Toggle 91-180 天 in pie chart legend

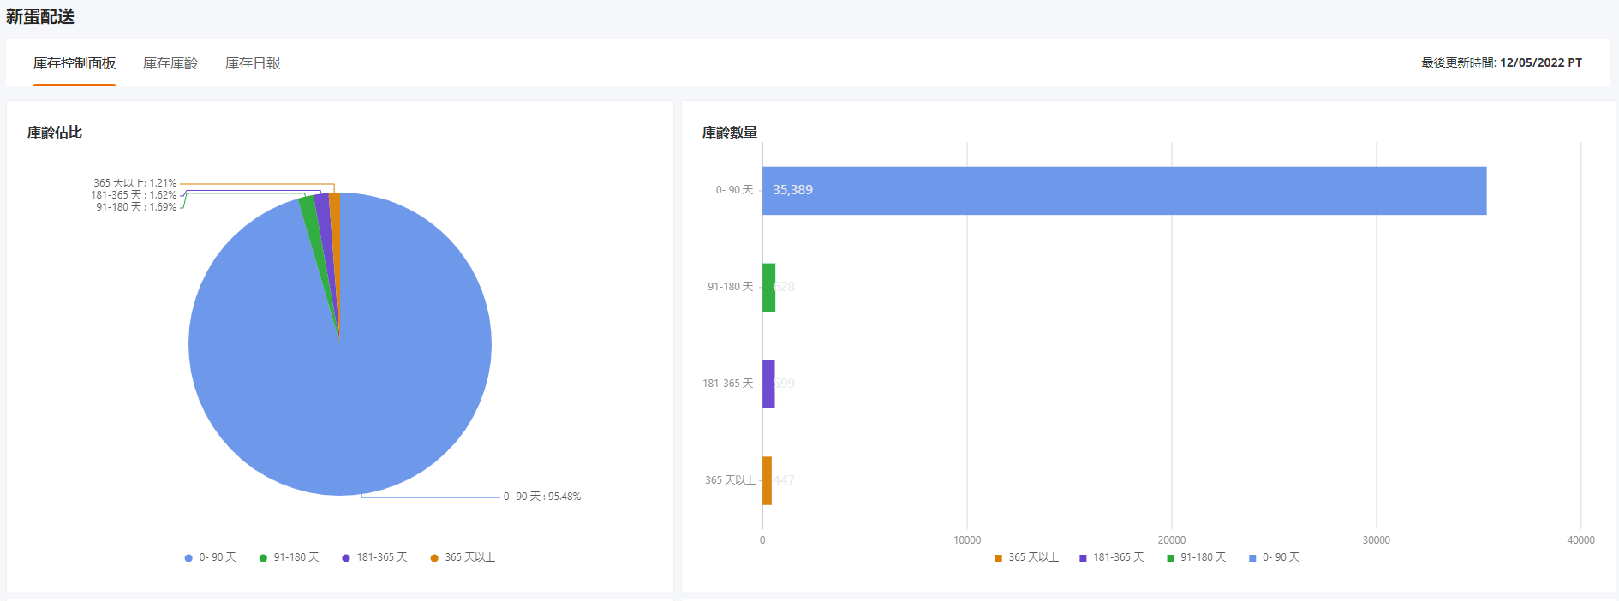(290, 557)
